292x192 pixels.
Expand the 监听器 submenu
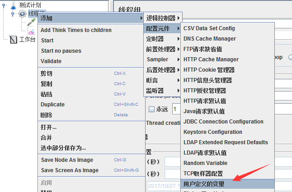click(162, 91)
